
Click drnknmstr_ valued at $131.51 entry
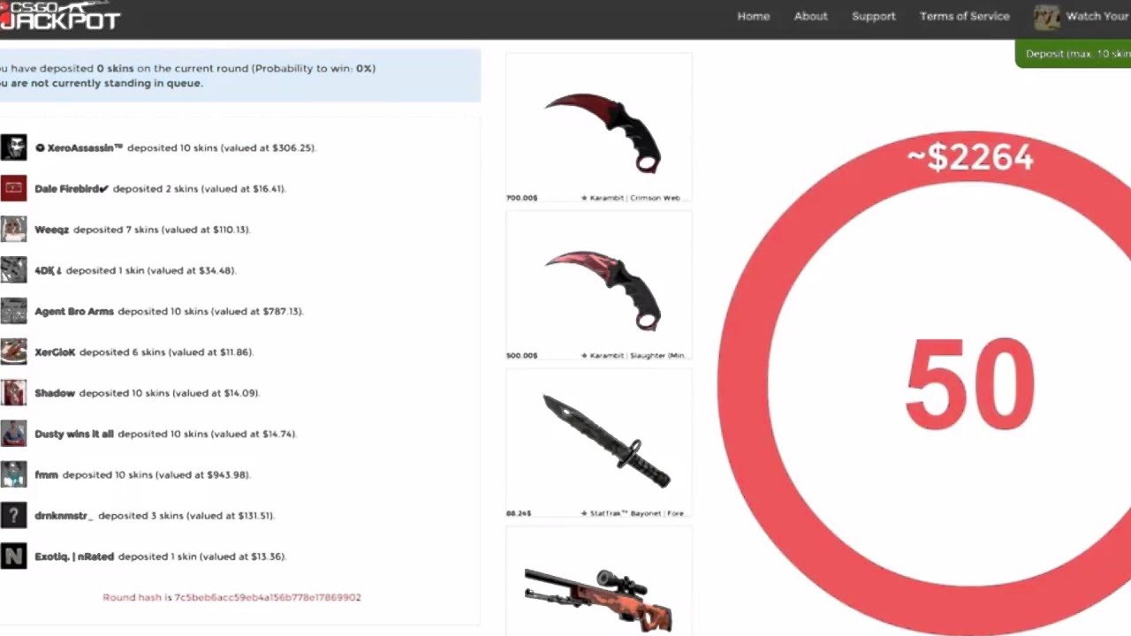point(155,515)
